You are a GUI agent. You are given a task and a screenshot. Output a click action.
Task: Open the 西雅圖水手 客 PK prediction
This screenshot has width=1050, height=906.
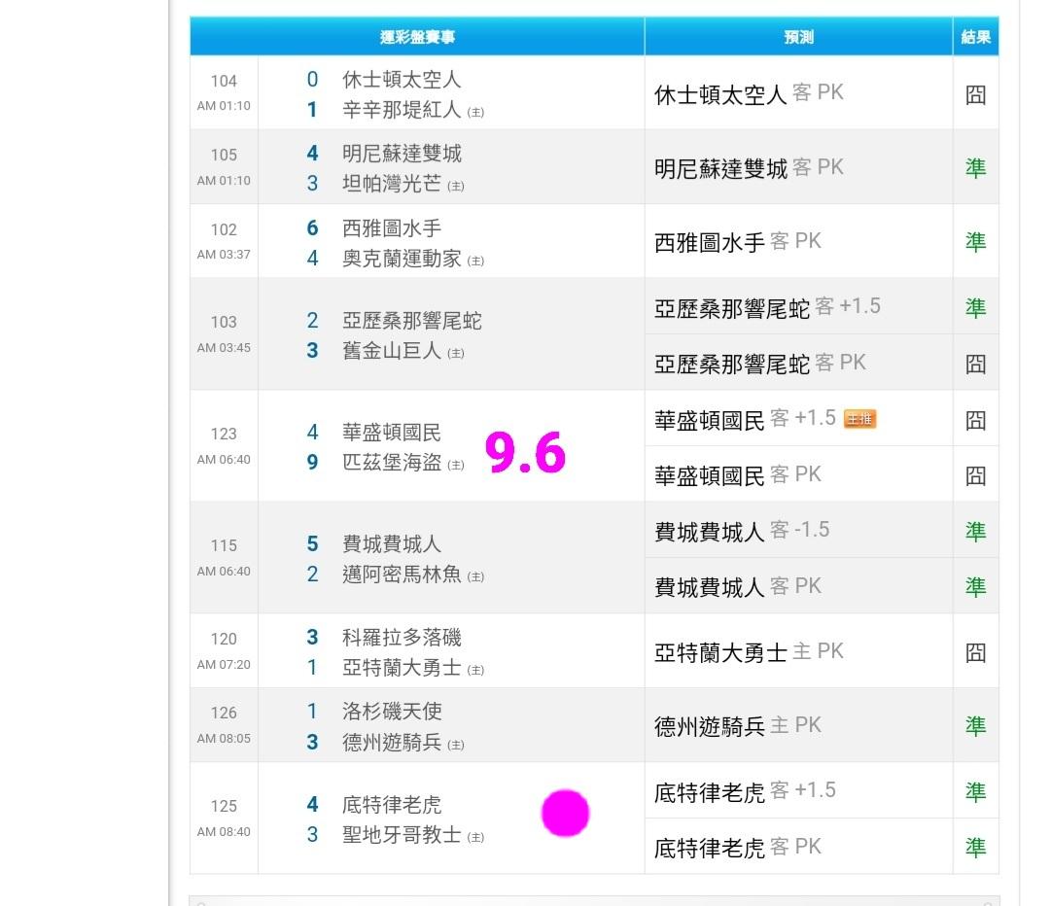click(x=737, y=242)
